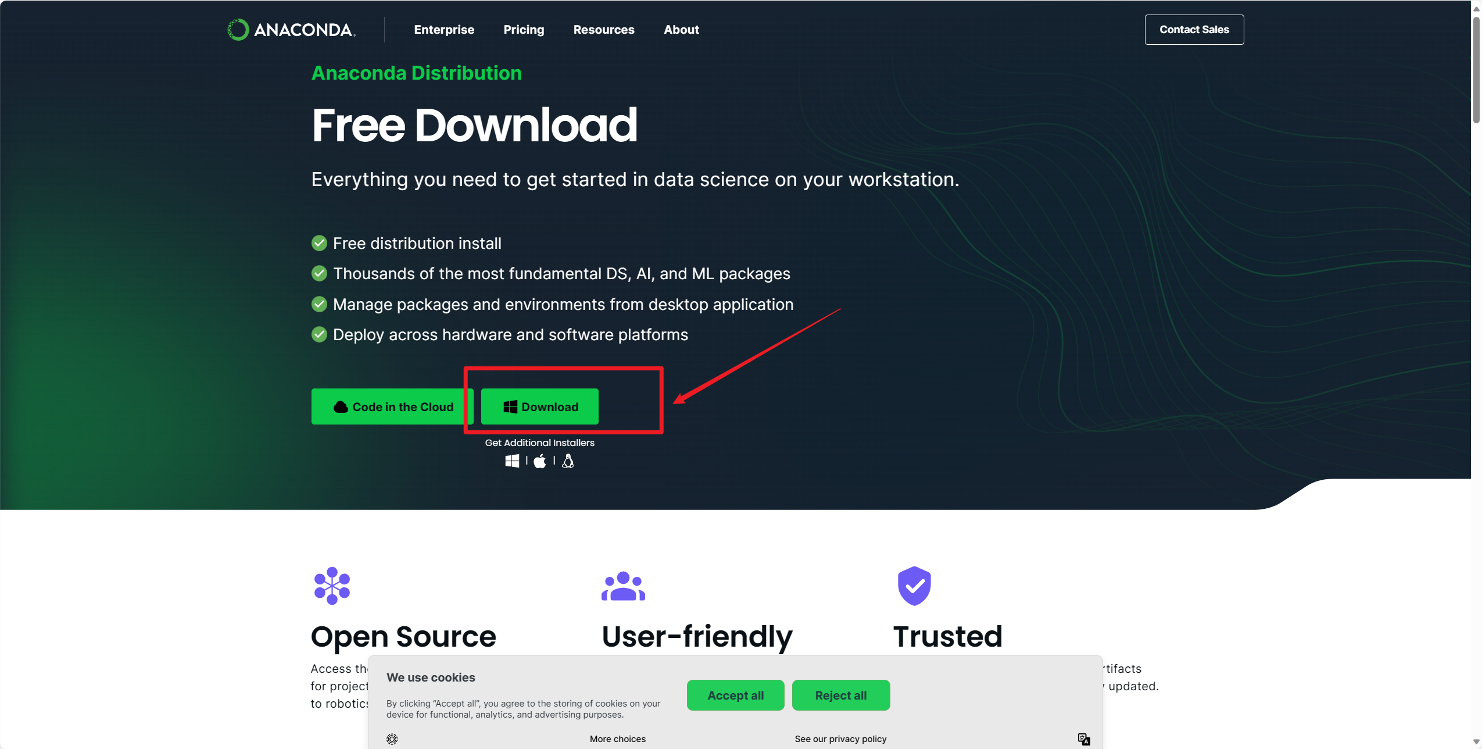Click the Trusted shield checkmark icon
Image resolution: width=1482 pixels, height=749 pixels.
point(914,586)
